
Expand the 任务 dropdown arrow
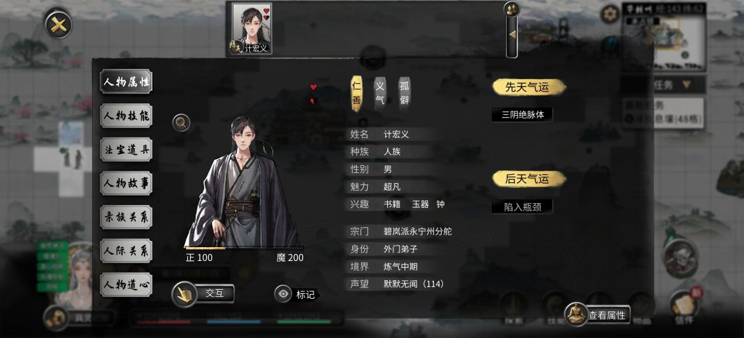tap(686, 85)
